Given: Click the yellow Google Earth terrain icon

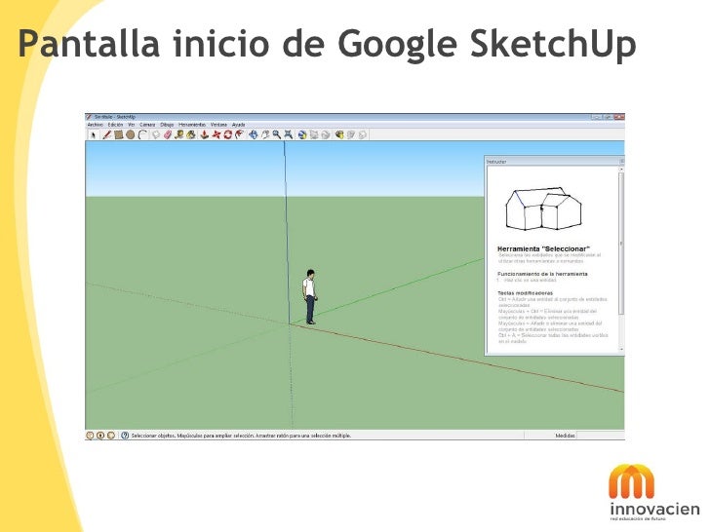Looking at the screenshot, I should (339, 134).
